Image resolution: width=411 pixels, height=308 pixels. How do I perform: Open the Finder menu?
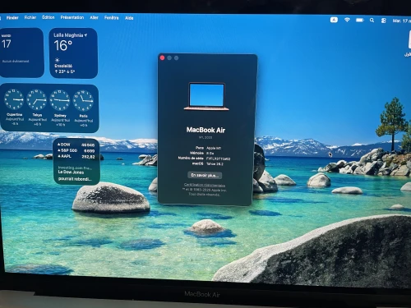pyautogui.click(x=12, y=18)
